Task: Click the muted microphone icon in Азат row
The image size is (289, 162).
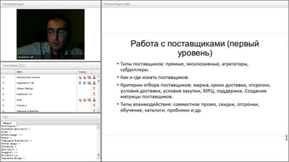Action: pos(80,100)
